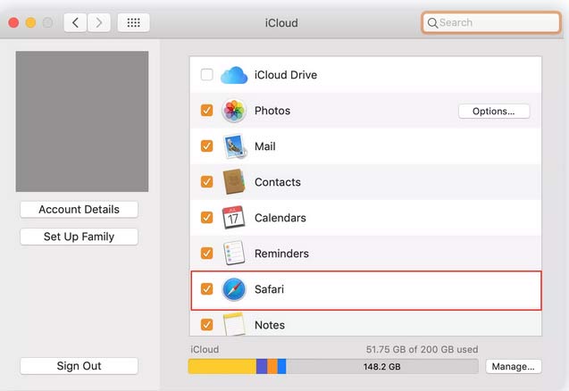Disable Contacts syncing checkbox
The image size is (569, 391).
coord(207,182)
